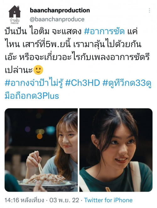Click the 03 พ.ย. 22 tweet date
The width and height of the screenshot is (157, 208).
(64, 200)
